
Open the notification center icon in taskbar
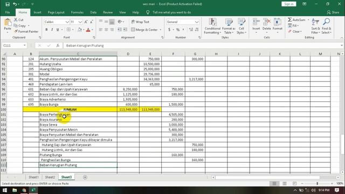tap(336, 190)
